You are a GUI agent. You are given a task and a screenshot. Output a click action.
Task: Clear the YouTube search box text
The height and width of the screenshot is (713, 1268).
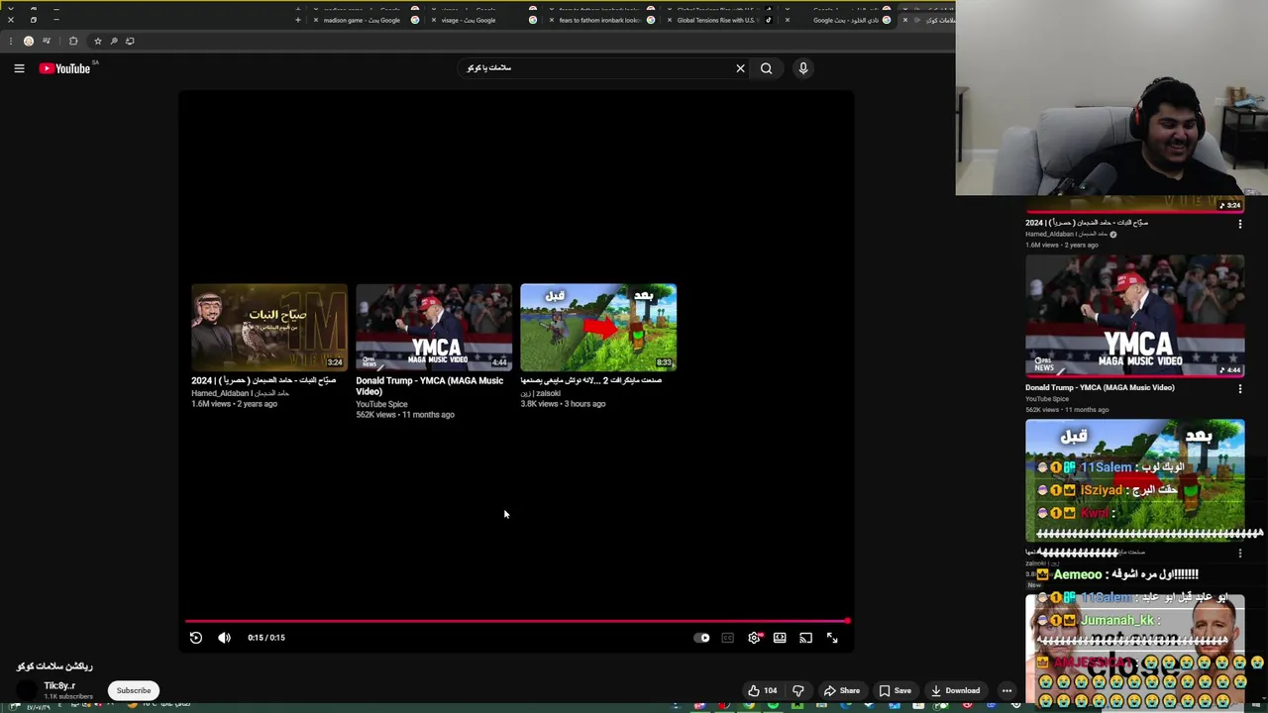pyautogui.click(x=740, y=68)
